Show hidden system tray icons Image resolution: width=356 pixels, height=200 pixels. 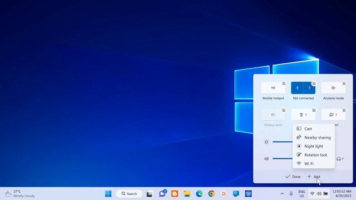tap(282, 194)
